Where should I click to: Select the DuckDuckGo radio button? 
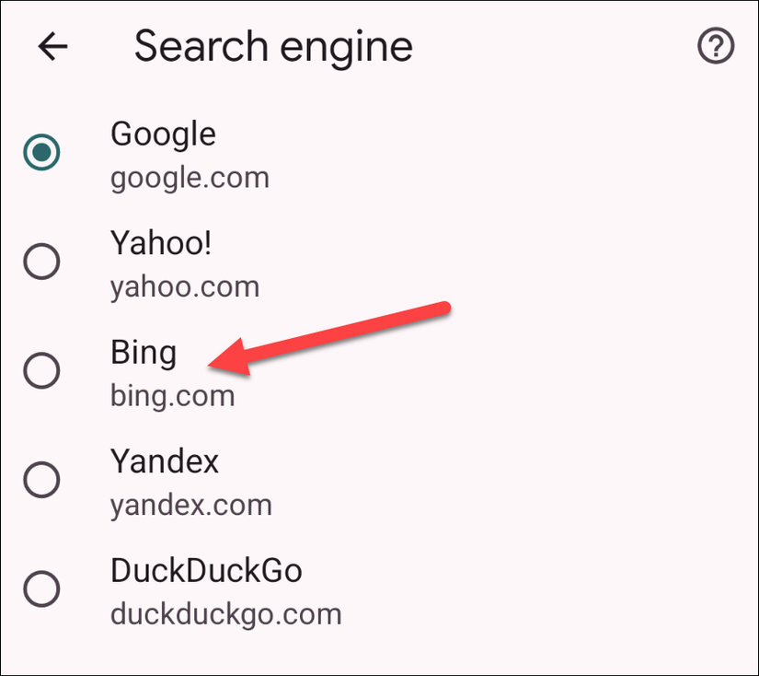click(41, 589)
